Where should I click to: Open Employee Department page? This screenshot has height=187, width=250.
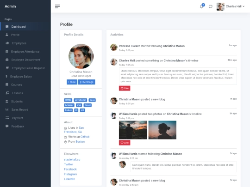(25, 60)
